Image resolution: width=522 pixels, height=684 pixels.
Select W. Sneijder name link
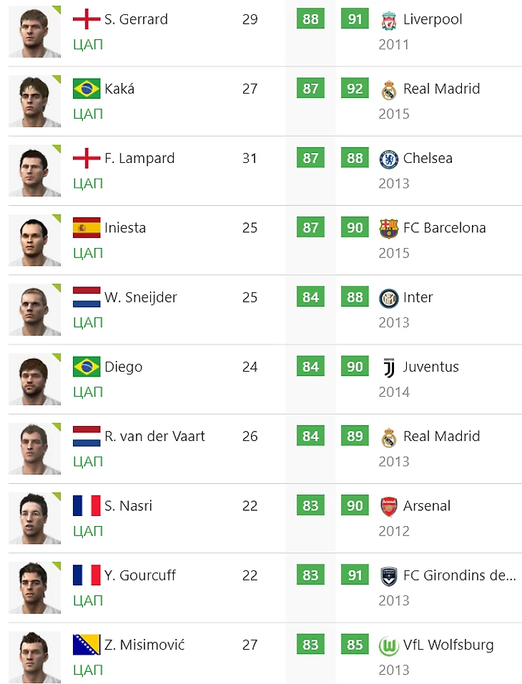[141, 297]
